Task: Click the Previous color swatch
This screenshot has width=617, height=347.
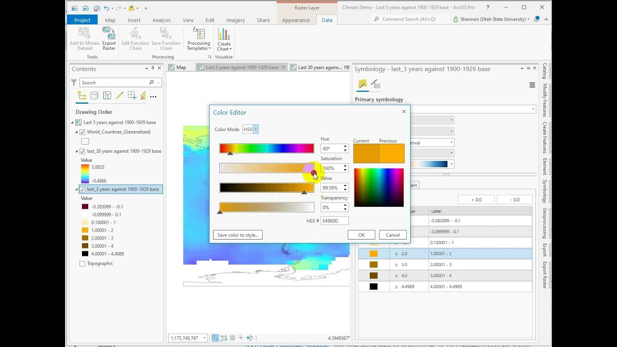Action: tap(391, 154)
